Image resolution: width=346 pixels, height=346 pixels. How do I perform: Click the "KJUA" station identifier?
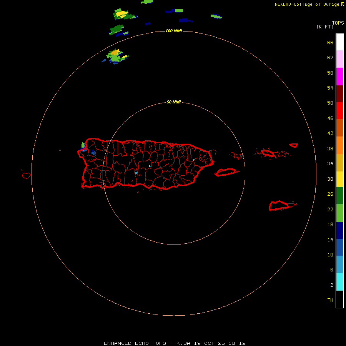[183, 343]
